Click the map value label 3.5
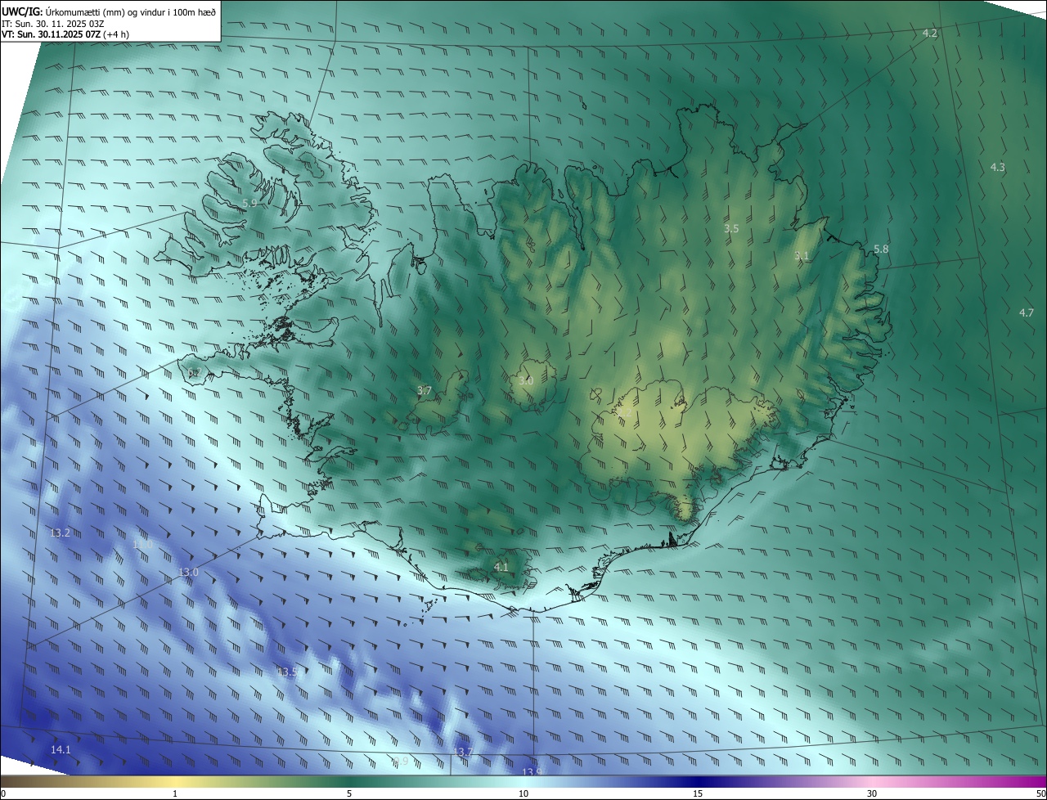1047x800 pixels. click(731, 229)
